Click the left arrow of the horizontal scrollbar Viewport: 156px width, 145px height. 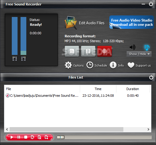tap(7, 129)
